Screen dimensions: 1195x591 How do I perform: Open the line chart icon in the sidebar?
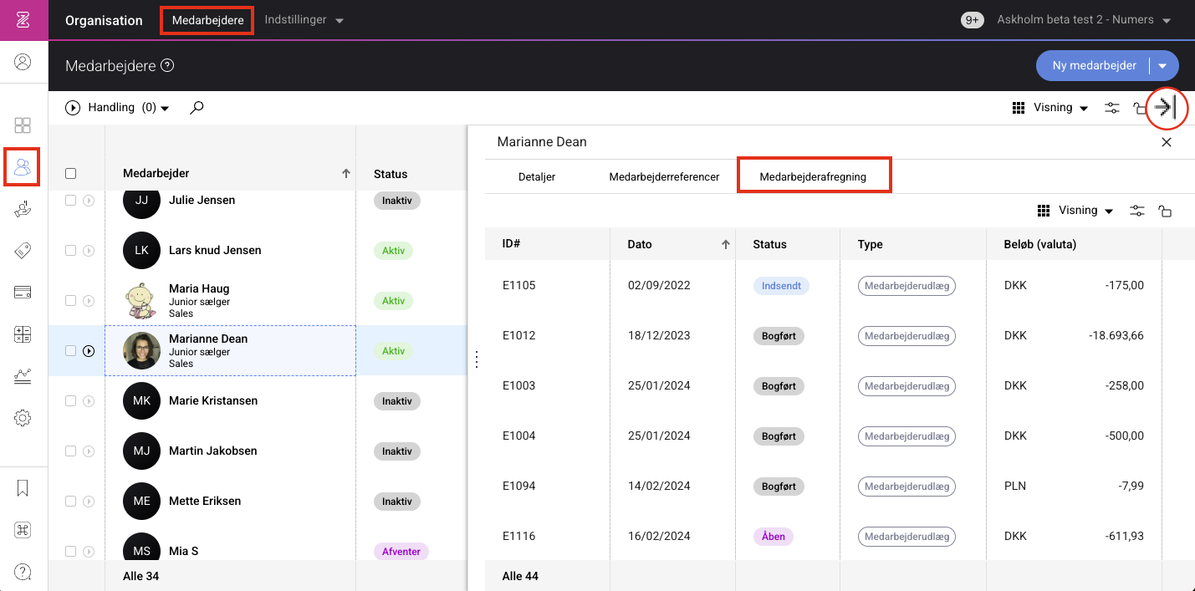(23, 376)
